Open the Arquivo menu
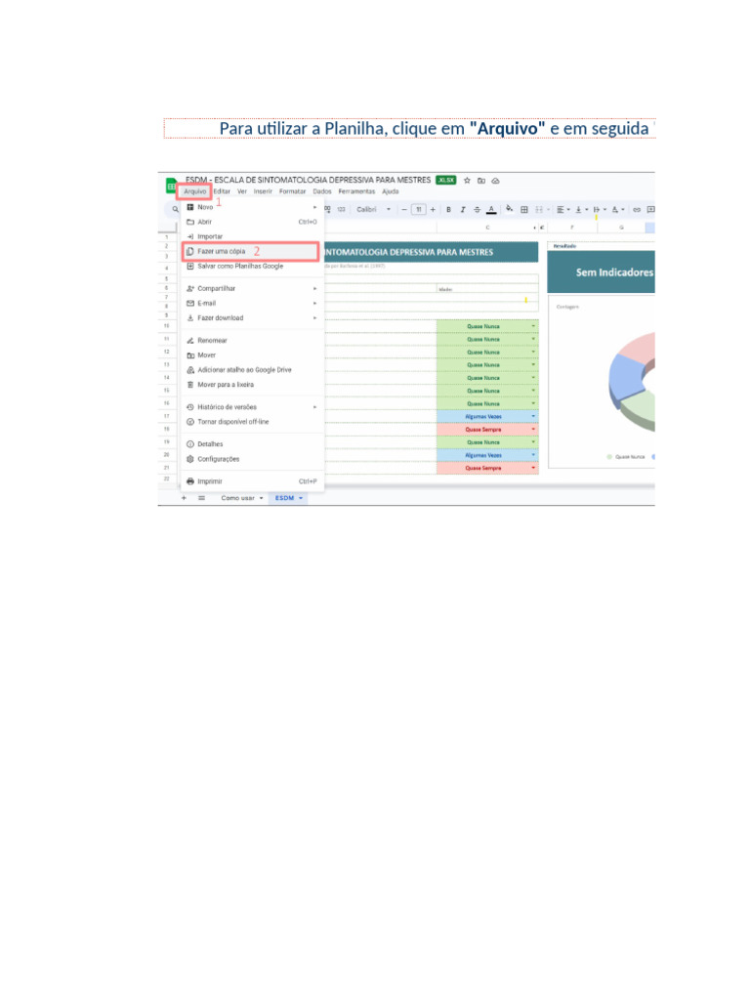This screenshot has width=750, height=1000. [x=194, y=191]
